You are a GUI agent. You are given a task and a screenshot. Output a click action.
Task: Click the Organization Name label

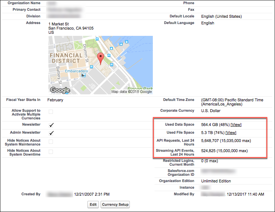(24, 3)
